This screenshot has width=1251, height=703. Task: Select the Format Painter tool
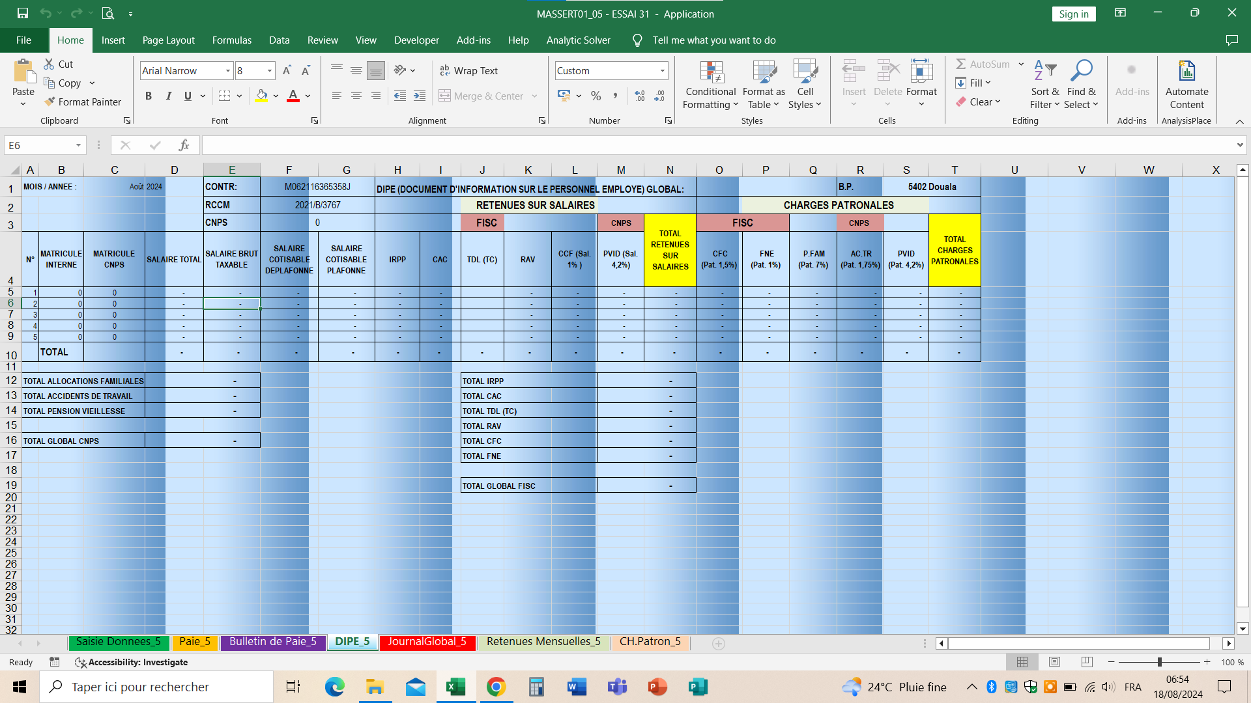[83, 102]
